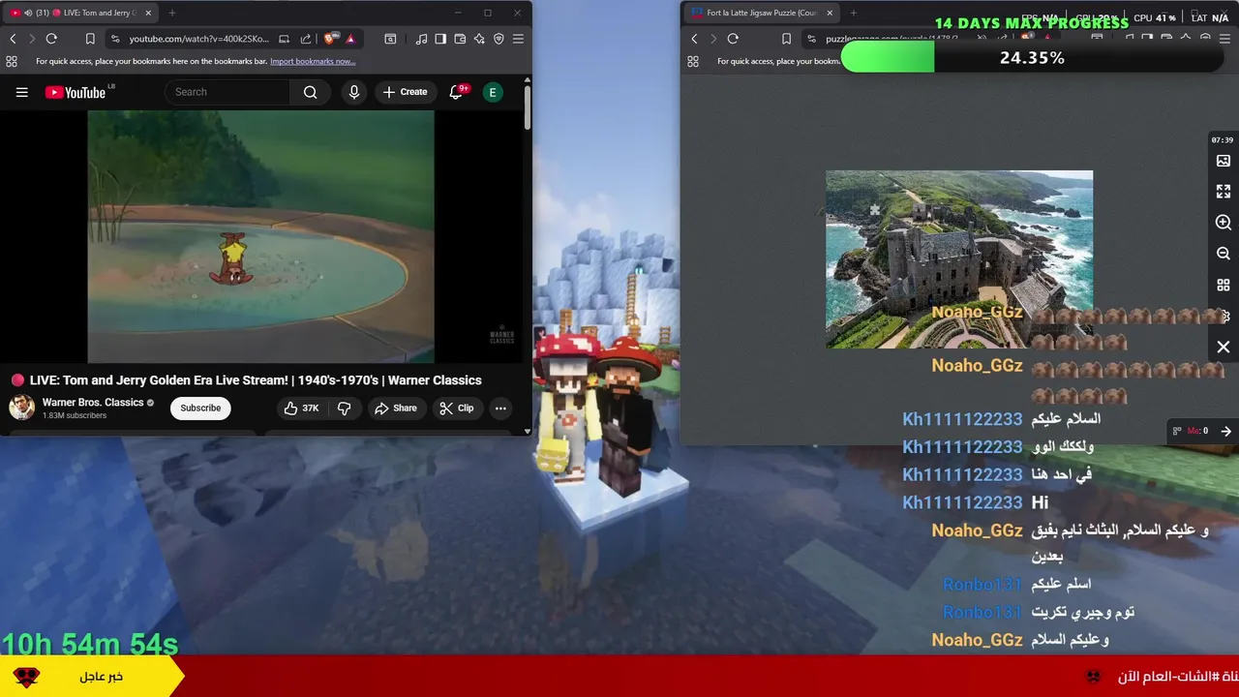The height and width of the screenshot is (697, 1239).
Task: Open Brave VPN shield icon in YouTube window
Action: coord(499,39)
